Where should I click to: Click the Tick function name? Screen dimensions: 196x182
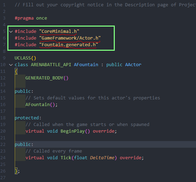click(x=66, y=157)
